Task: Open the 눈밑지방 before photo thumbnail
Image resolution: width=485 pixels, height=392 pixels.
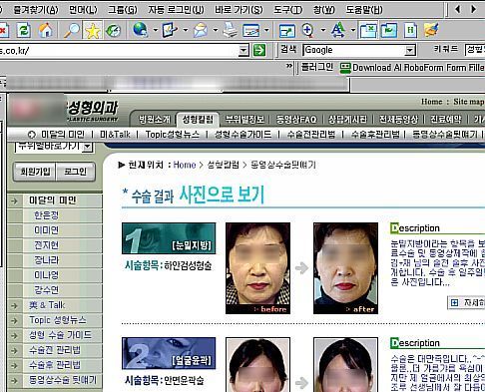Action: (x=257, y=268)
